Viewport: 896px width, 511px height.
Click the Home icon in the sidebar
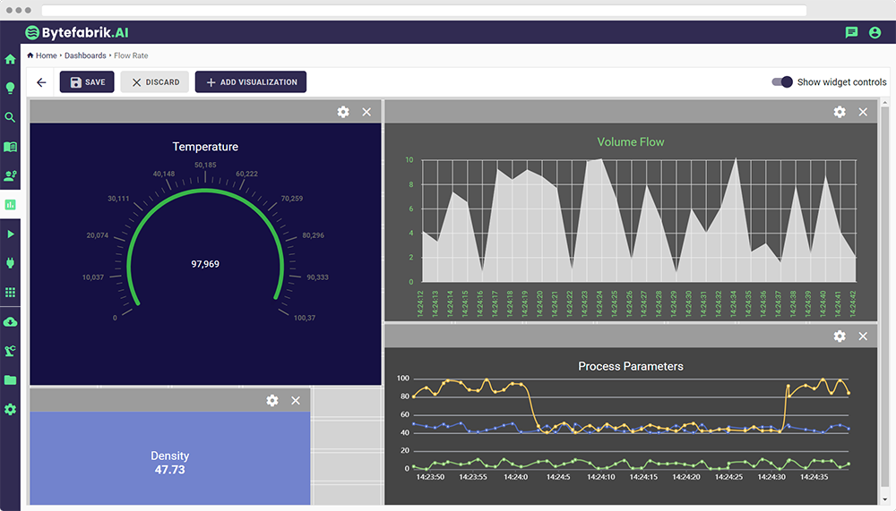[11, 59]
